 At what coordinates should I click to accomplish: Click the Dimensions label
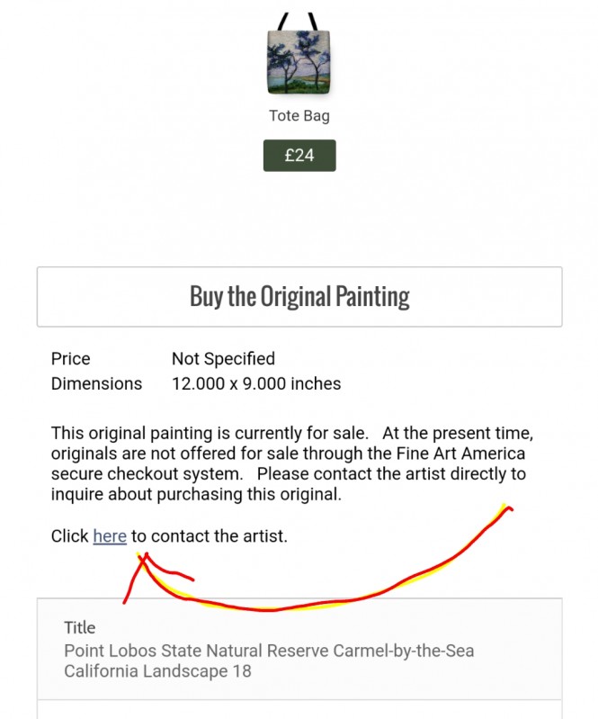click(96, 383)
